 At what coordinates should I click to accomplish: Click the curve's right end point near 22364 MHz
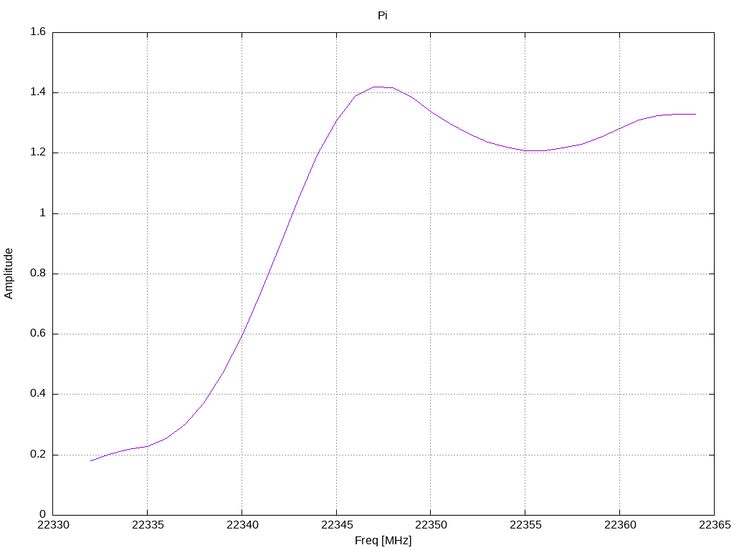pyautogui.click(x=695, y=114)
